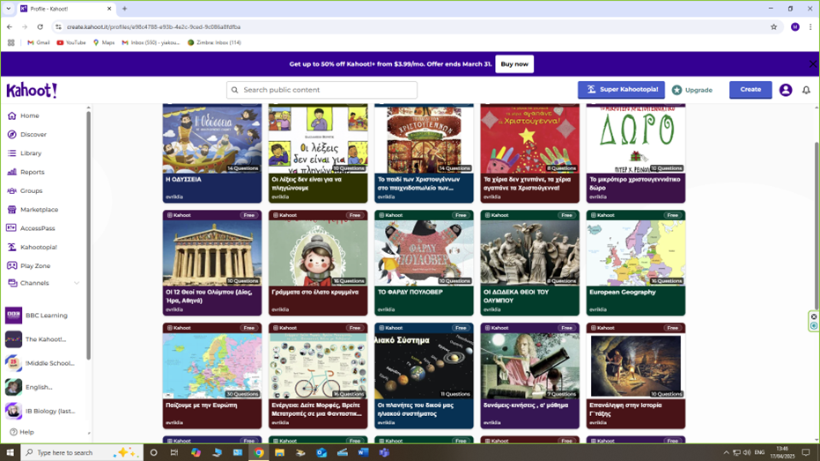Click the browser back arrow
The height and width of the screenshot is (461, 820).
10,26
